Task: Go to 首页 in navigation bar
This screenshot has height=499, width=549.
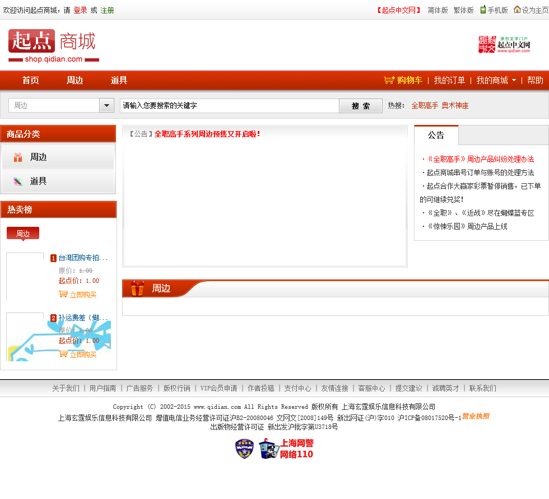Action: (x=31, y=80)
